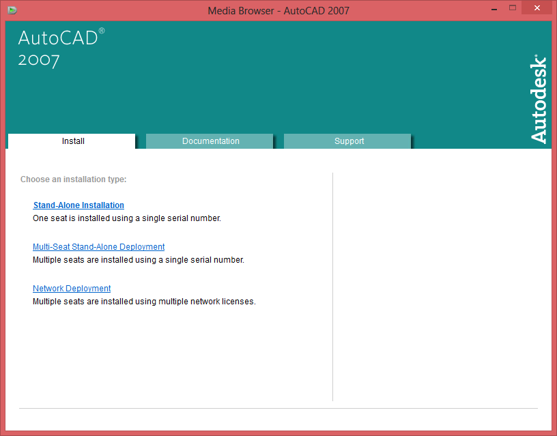Click 'Multiple seats are installed using multiple network licenses.'
The height and width of the screenshot is (436, 557).
(144, 302)
